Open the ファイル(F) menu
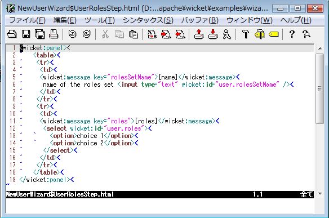329x218 pixels. 27,20
